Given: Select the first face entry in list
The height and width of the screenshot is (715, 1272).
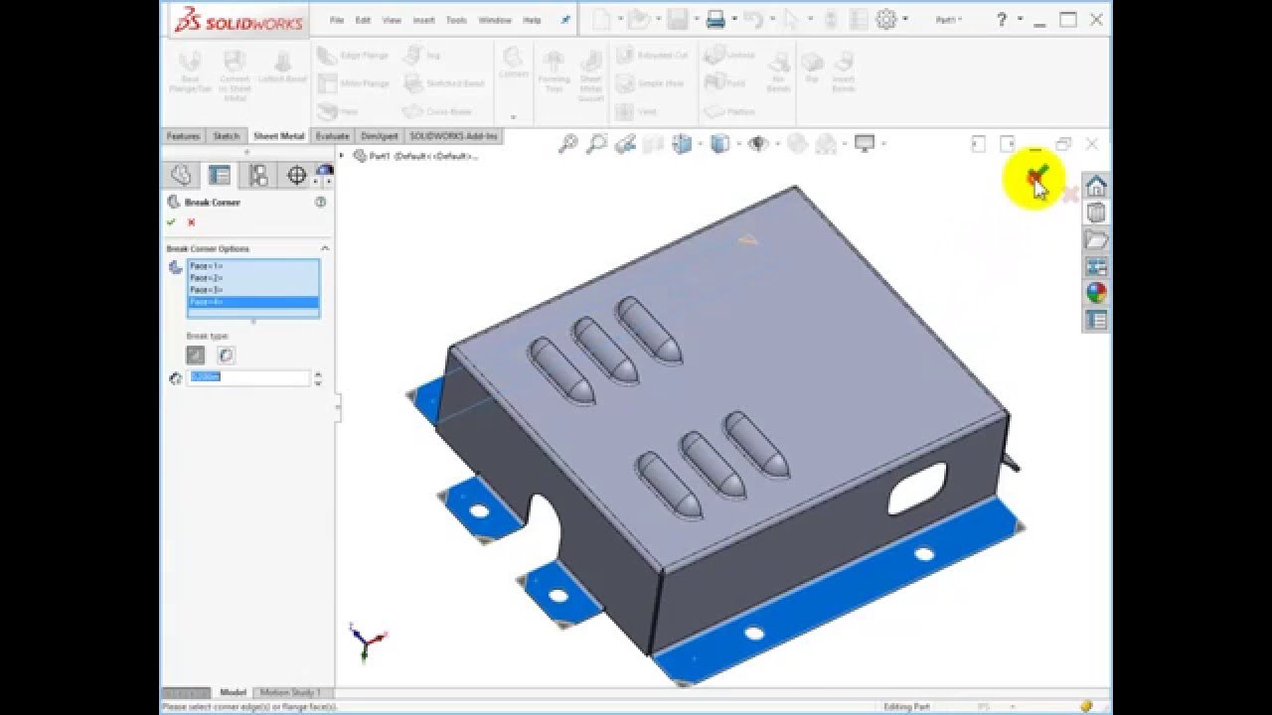Looking at the screenshot, I should click(x=253, y=266).
